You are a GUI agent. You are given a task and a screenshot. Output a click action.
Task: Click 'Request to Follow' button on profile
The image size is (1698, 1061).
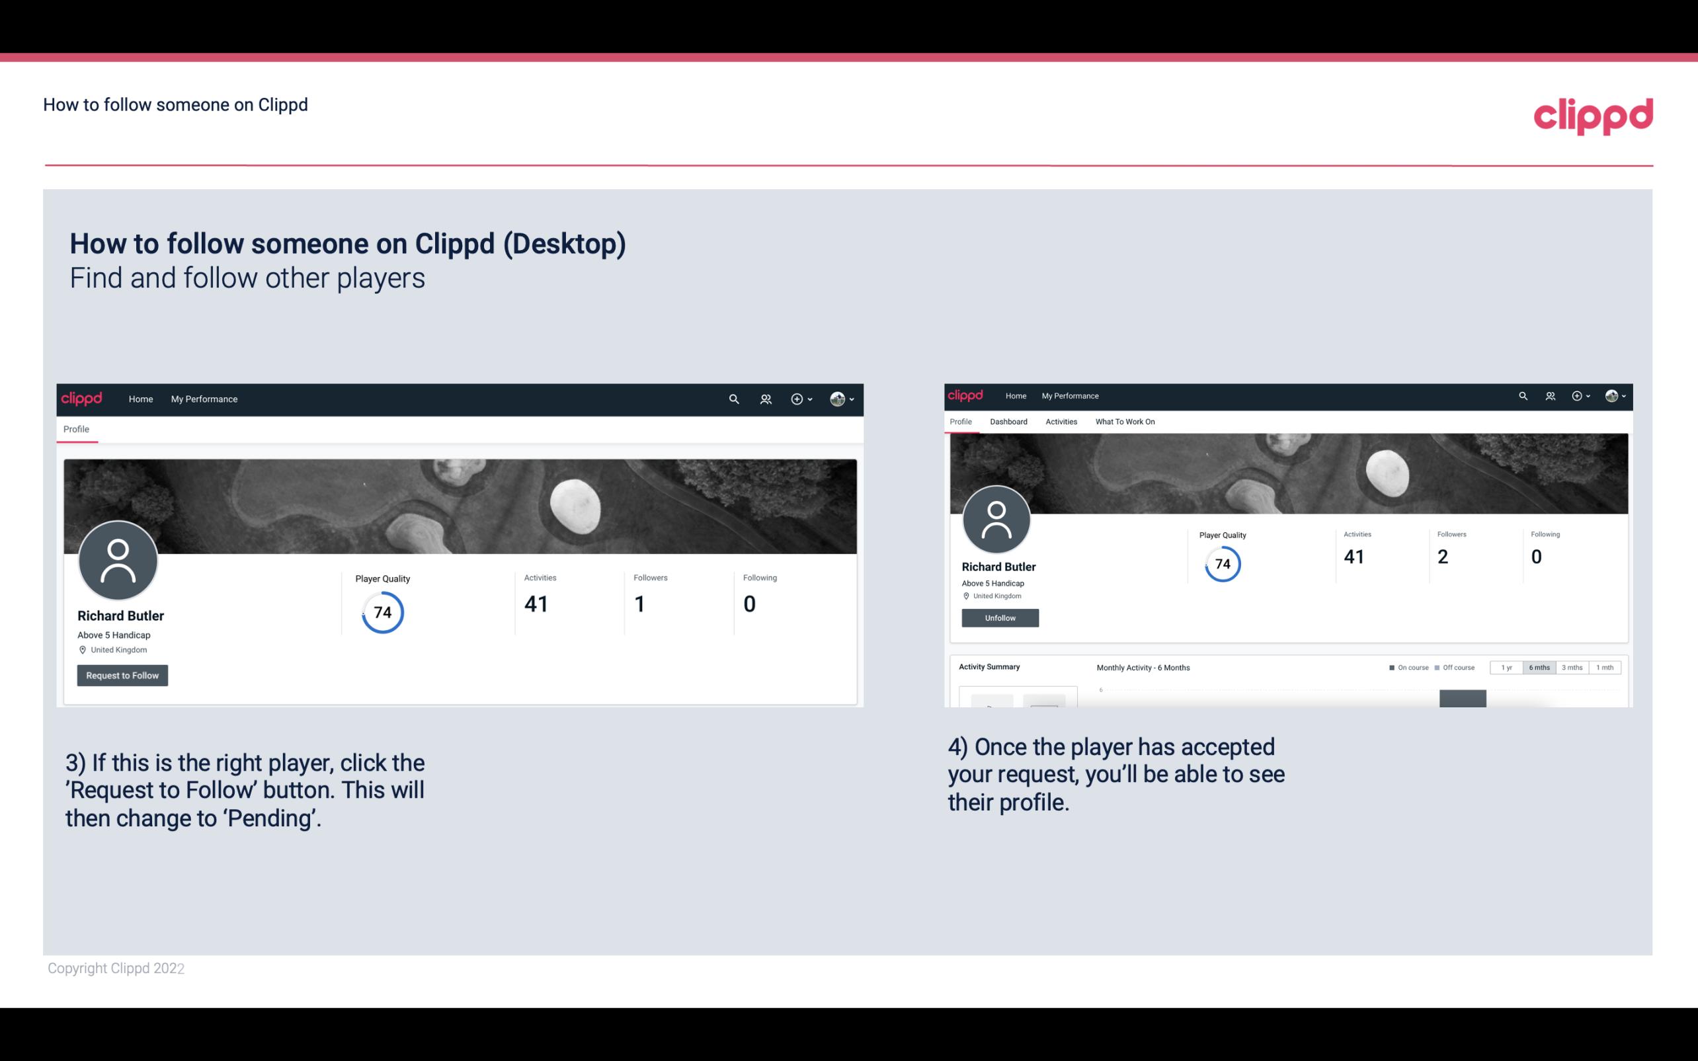click(x=122, y=675)
